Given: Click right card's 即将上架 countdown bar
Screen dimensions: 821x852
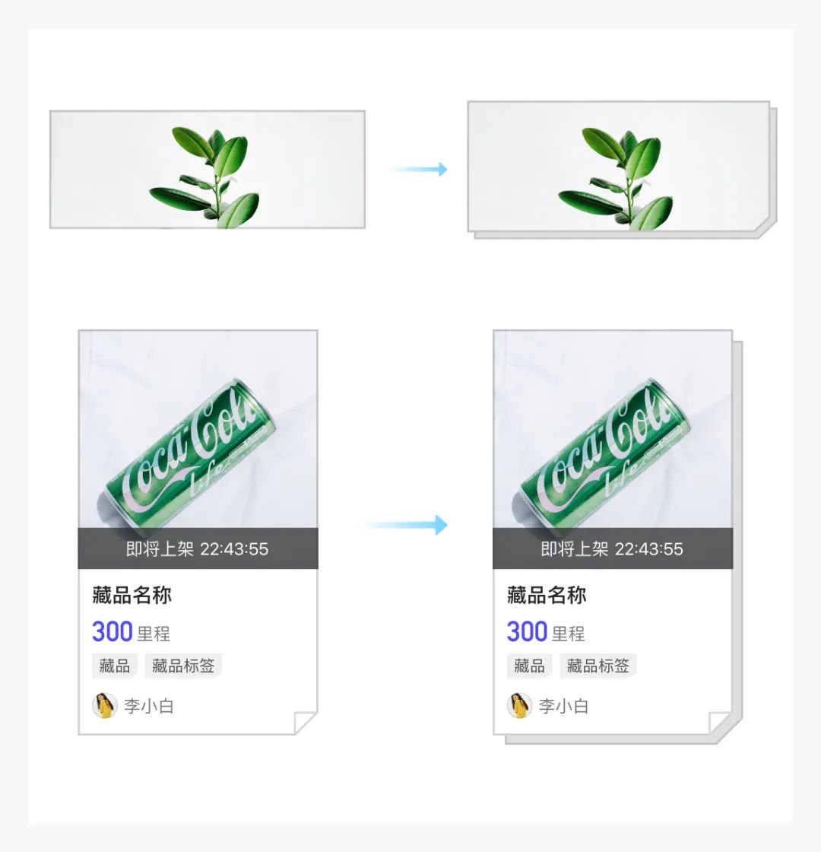Looking at the screenshot, I should pos(613,548).
